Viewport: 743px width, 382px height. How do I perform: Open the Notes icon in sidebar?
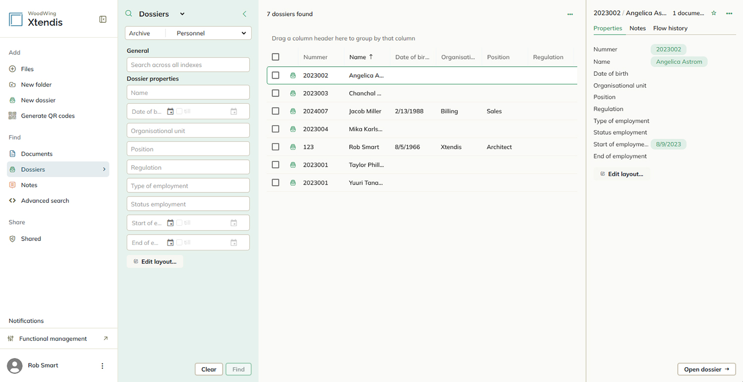point(13,185)
